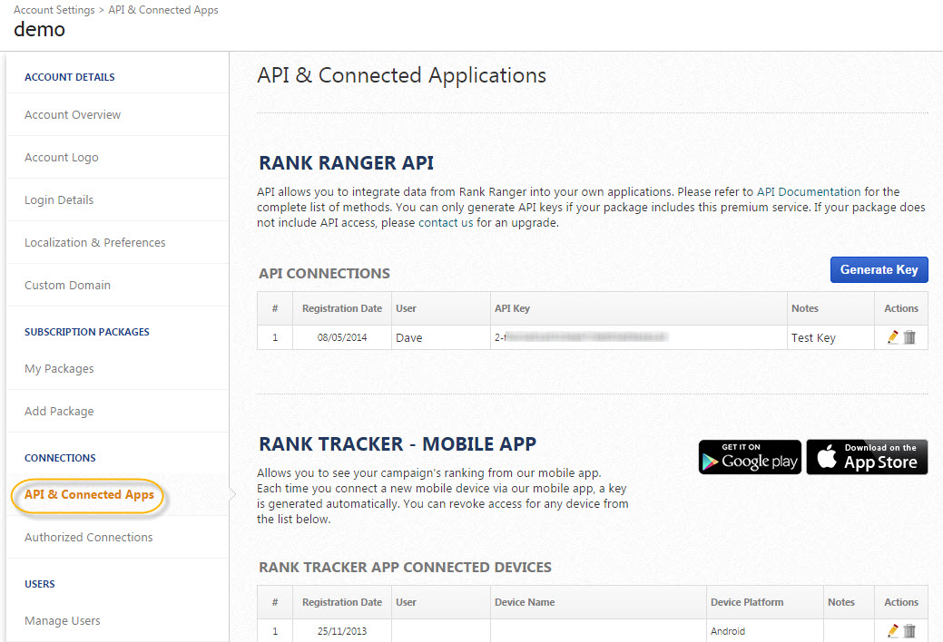943x642 pixels.
Task: Go to Account Logo settings
Action: 62,158
